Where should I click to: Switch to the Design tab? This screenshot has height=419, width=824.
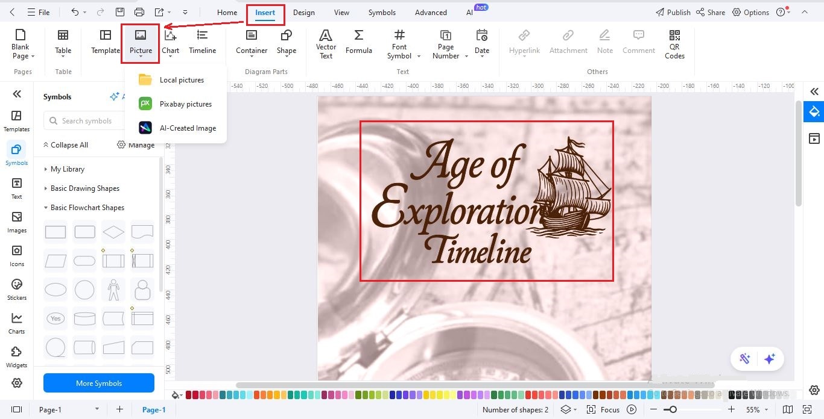pos(303,12)
